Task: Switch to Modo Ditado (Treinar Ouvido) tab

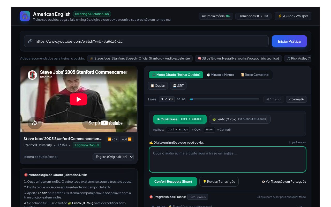Action: 176,75
